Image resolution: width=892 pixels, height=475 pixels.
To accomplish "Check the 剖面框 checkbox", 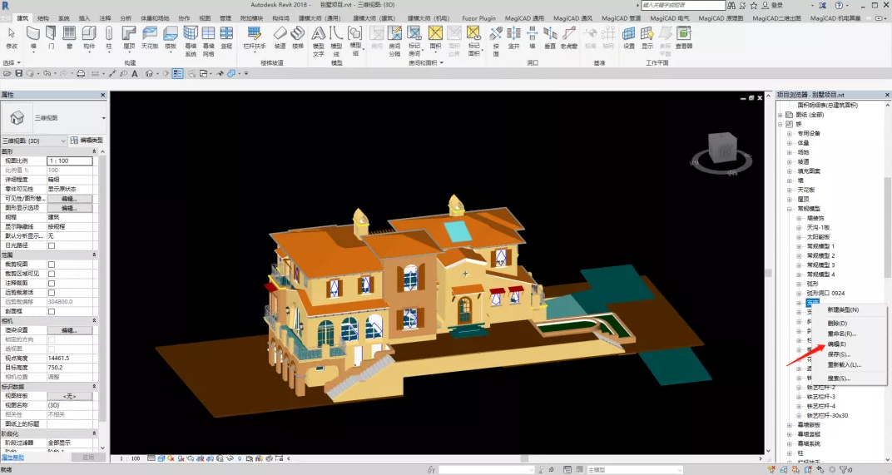I will pos(52,311).
